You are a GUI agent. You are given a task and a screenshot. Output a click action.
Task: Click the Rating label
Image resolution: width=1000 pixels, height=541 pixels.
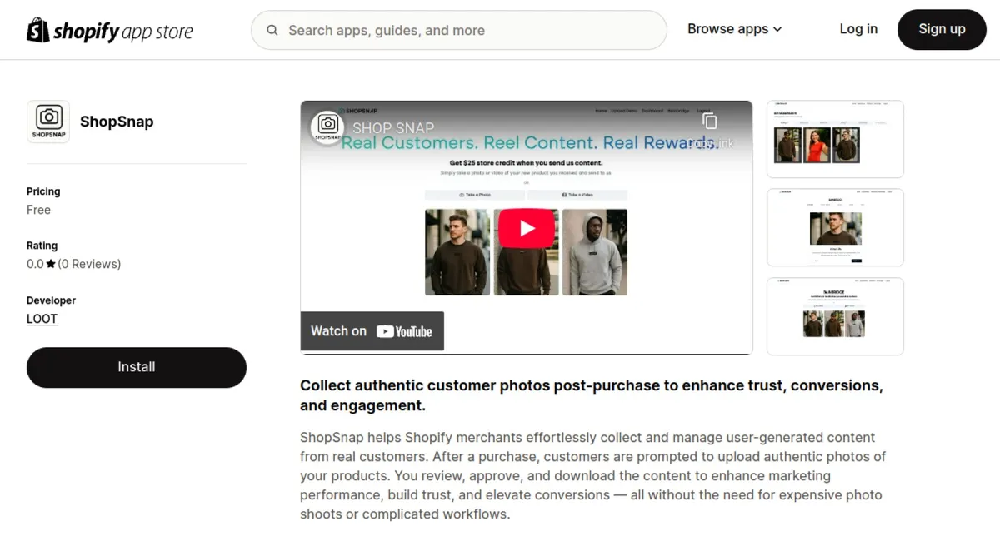(42, 246)
